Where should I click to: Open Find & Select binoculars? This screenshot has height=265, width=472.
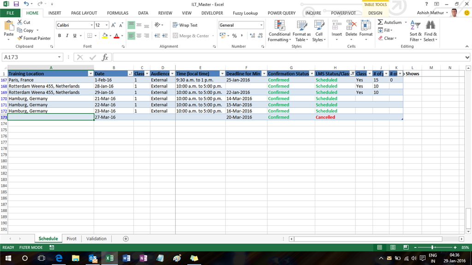point(430,31)
